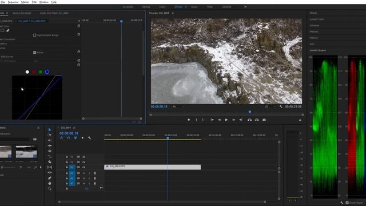The width and height of the screenshot is (366, 206).
Task: Click the Lift button in Program monitor
Action: (249, 120)
